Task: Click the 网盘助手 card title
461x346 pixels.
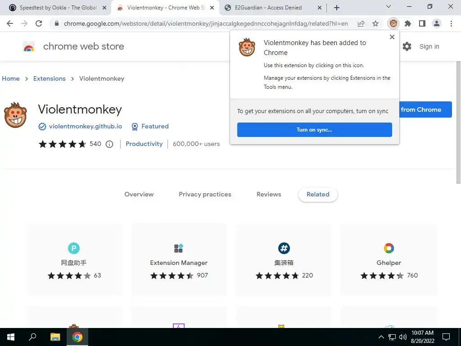Action: coord(74,263)
